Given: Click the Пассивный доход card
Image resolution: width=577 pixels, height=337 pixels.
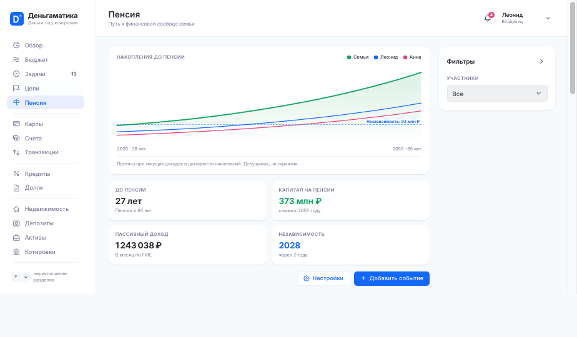Looking at the screenshot, I should (x=188, y=245).
